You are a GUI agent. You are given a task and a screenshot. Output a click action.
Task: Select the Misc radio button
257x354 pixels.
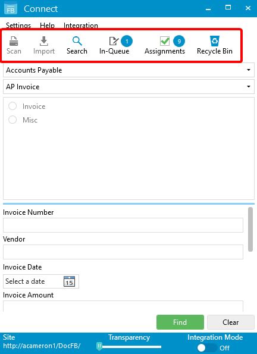tap(12, 120)
